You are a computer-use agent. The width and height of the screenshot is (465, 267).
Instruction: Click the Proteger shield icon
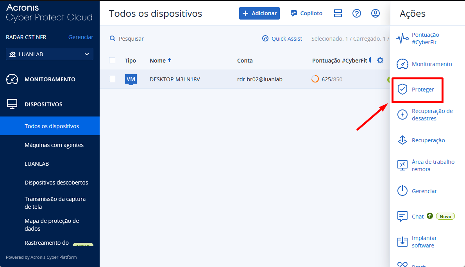402,90
